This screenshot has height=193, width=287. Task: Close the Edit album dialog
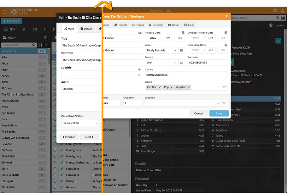click(x=226, y=16)
